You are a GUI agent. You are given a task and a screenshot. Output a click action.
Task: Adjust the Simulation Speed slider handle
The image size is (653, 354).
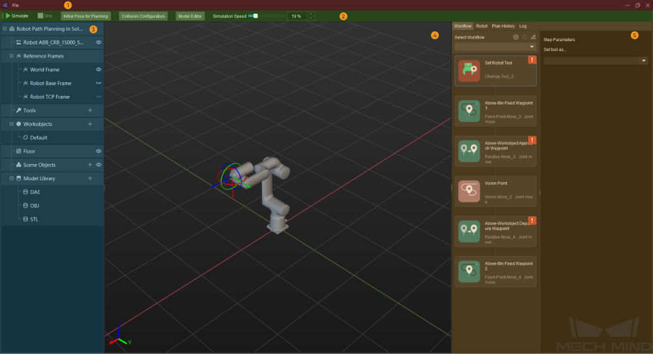pos(255,16)
